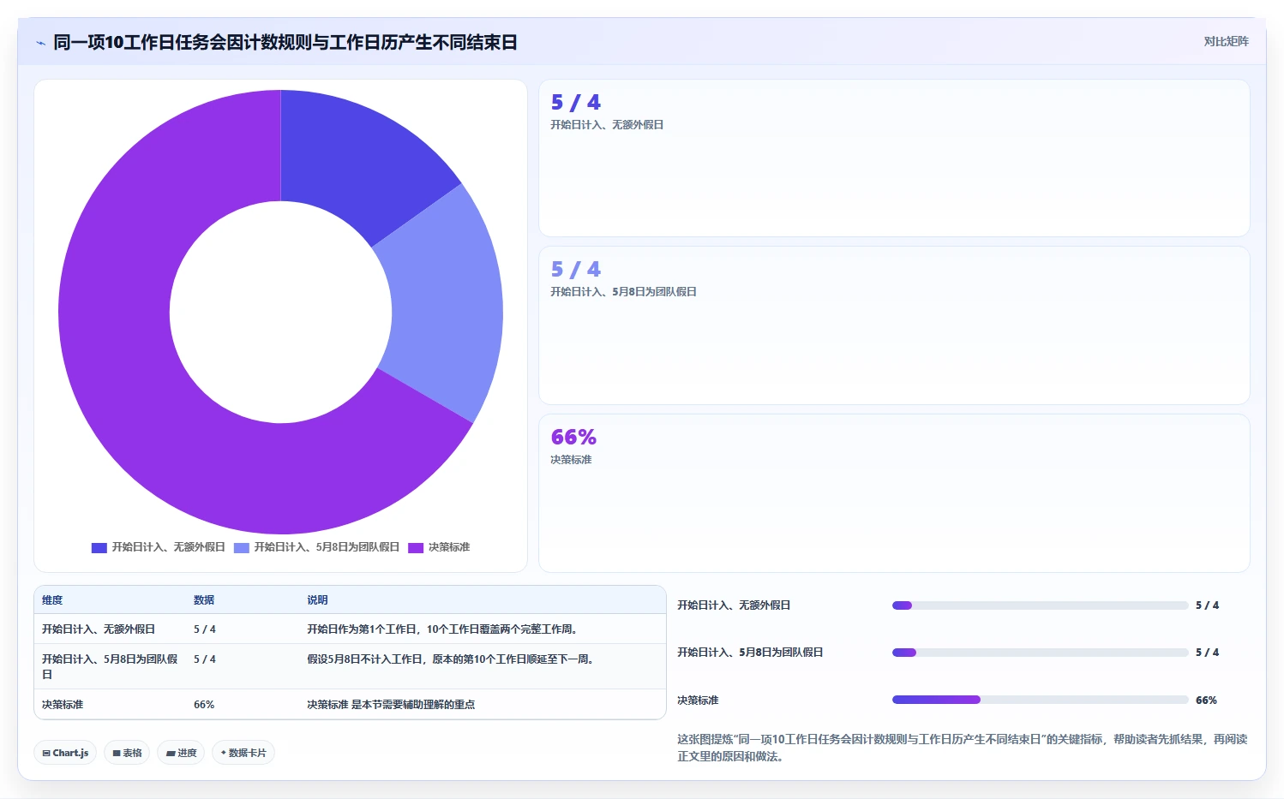The width and height of the screenshot is (1284, 799).
Task: Click the 说明 column header
Action: click(x=317, y=600)
